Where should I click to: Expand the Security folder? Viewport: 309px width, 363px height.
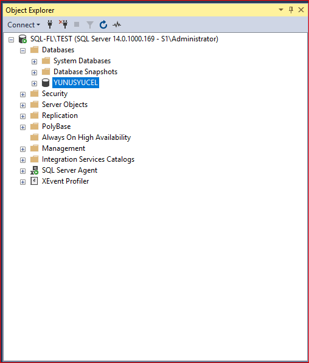[23, 94]
